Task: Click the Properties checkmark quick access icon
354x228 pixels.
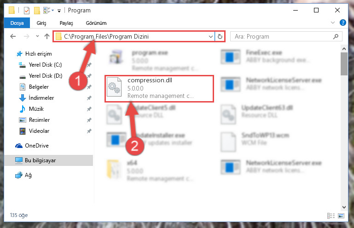Action: point(27,11)
